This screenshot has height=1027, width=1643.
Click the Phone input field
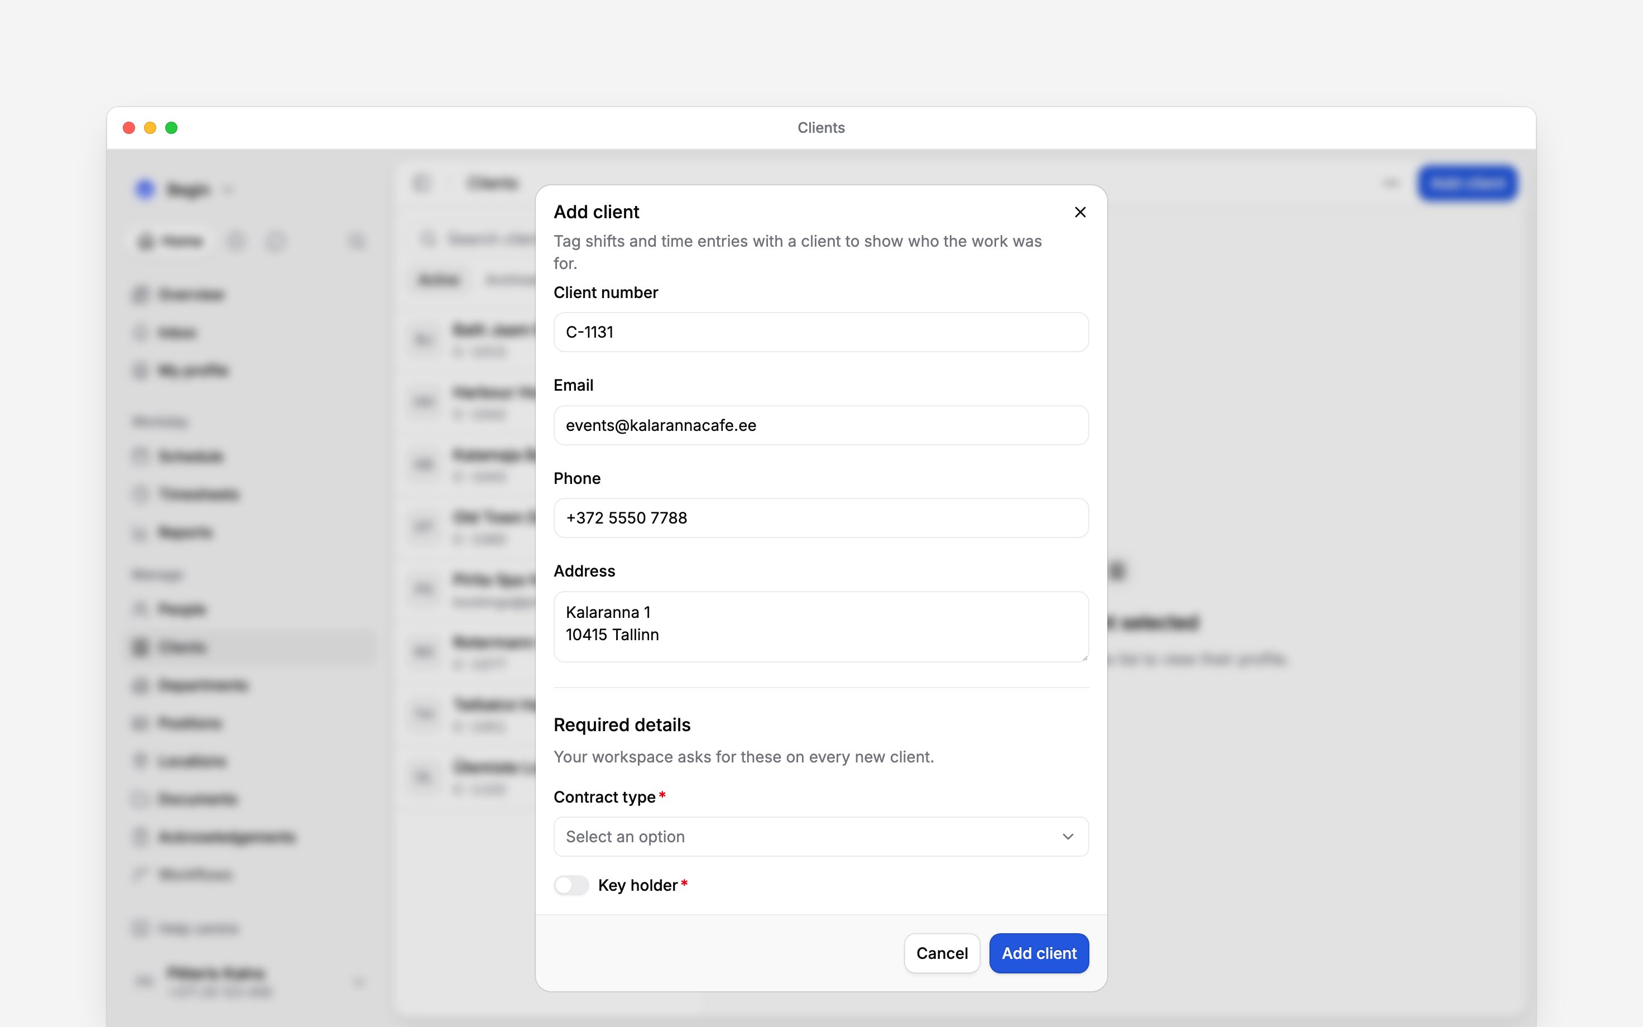pyautogui.click(x=821, y=519)
